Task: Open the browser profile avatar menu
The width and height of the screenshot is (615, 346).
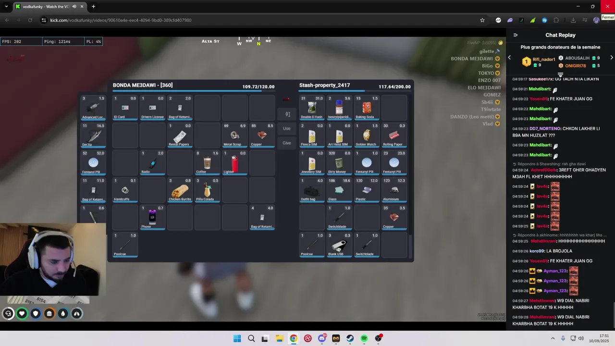Action: 596,20
